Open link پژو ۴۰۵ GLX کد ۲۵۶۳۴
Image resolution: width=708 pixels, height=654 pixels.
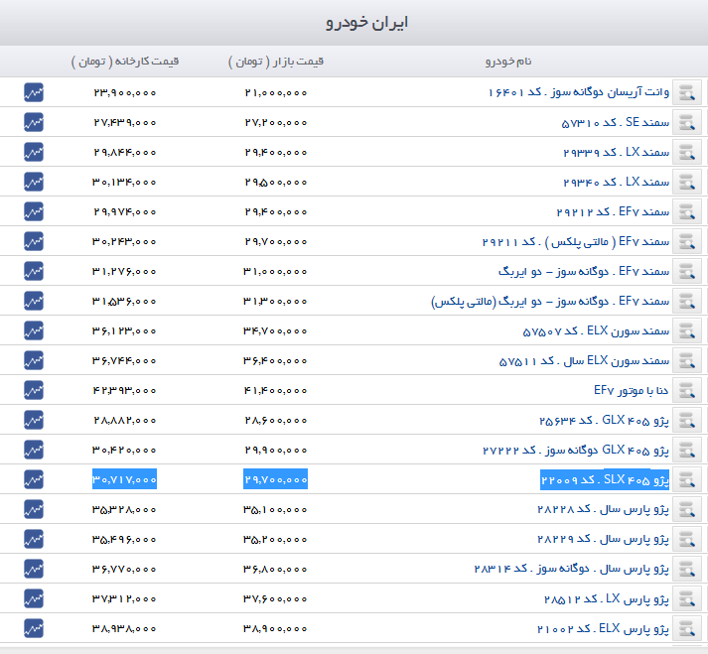[604, 420]
